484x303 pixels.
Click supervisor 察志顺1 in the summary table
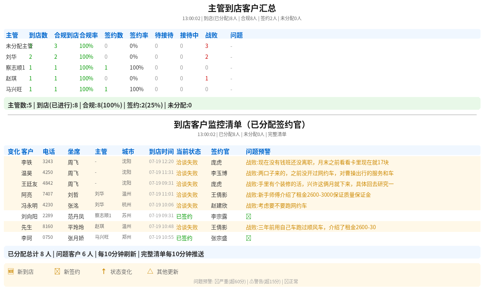coord(15,68)
